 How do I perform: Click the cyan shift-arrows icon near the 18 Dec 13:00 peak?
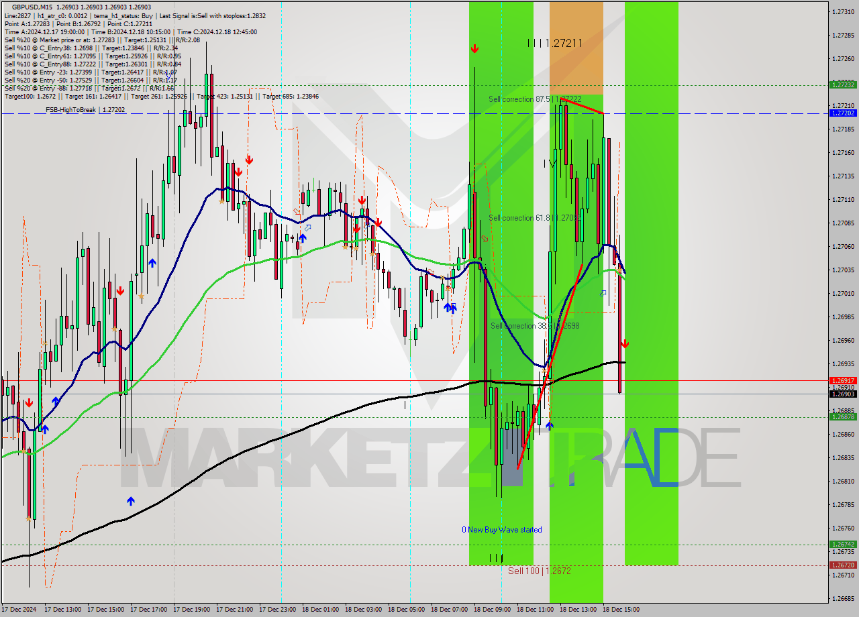coord(603,294)
